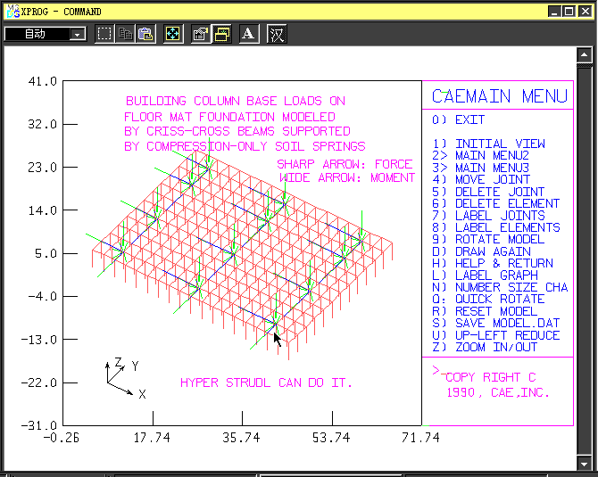Open the Properties icon in toolbar
The height and width of the screenshot is (477, 598).
pyautogui.click(x=200, y=34)
